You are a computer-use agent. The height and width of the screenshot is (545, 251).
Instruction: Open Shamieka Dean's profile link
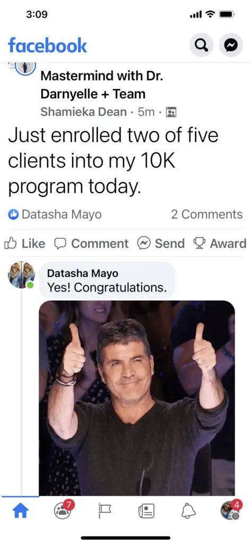click(x=83, y=112)
